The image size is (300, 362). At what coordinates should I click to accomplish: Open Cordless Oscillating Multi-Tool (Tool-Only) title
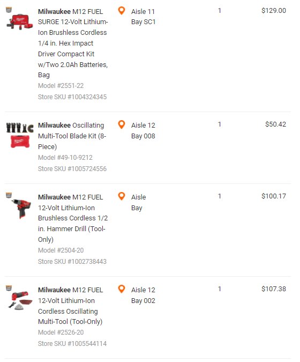tap(70, 306)
